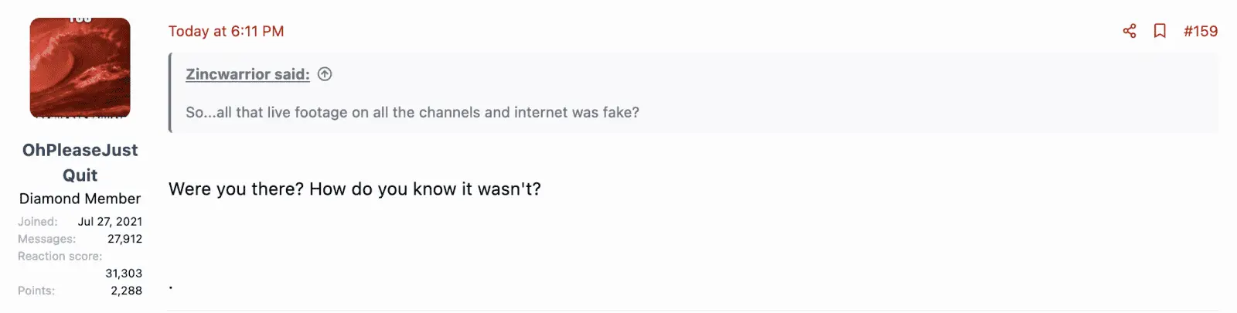Click the messages count 27,912
Screen dimensions: 1237x313
coord(124,239)
